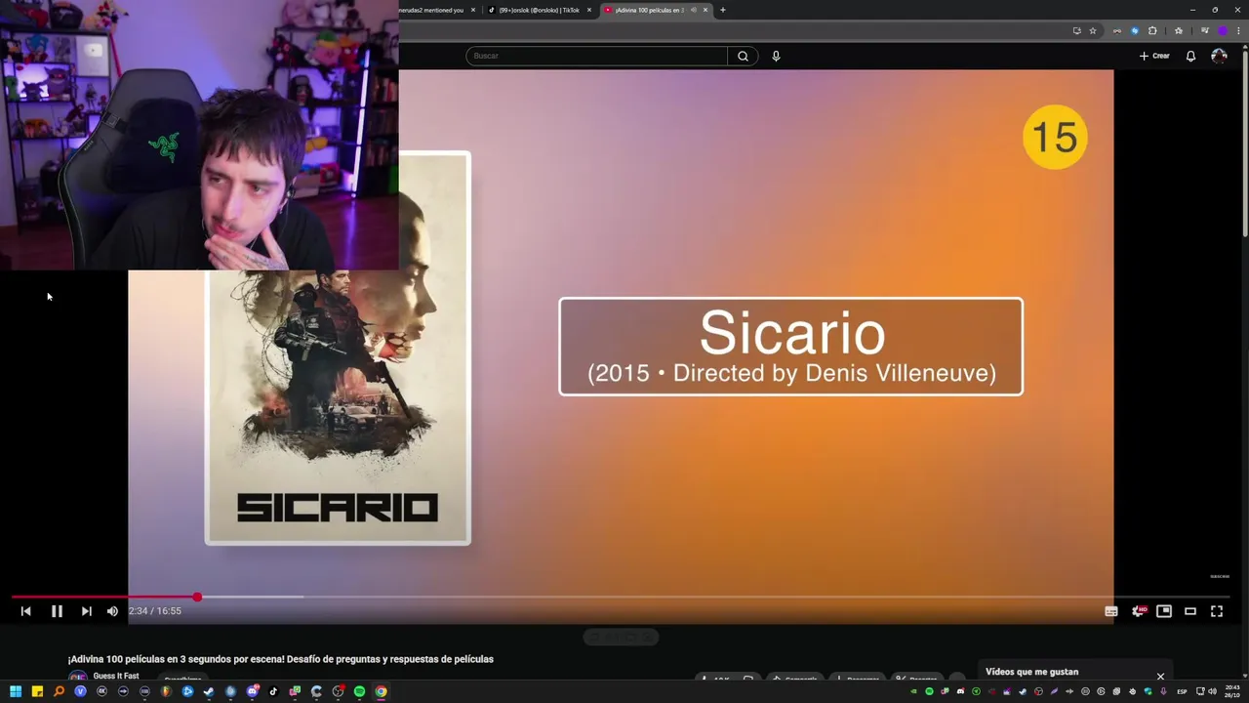Enter fullscreen mode
Viewport: 1249px width, 703px height.
click(1217, 611)
